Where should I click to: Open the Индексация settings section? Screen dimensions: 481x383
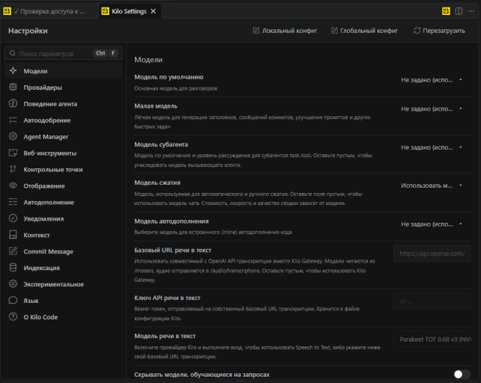[64, 268]
